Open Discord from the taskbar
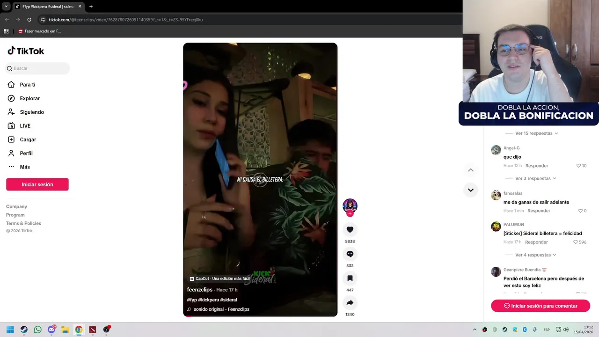 pyautogui.click(x=51, y=330)
